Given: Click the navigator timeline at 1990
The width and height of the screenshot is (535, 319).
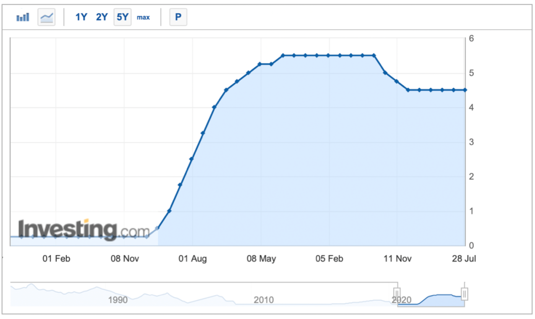Looking at the screenshot, I should coord(118,300).
